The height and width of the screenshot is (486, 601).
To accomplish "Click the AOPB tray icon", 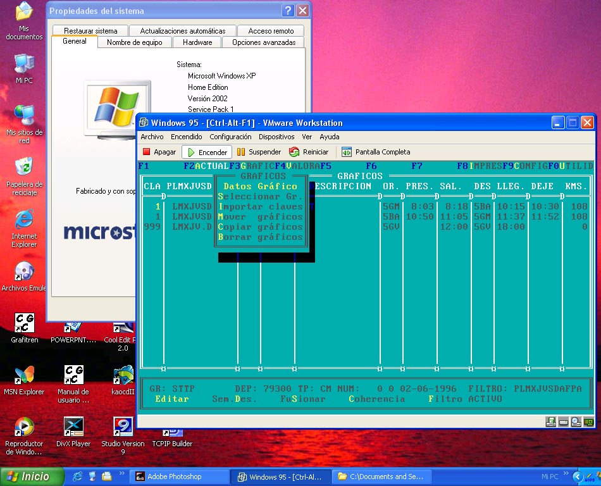I will 590,477.
